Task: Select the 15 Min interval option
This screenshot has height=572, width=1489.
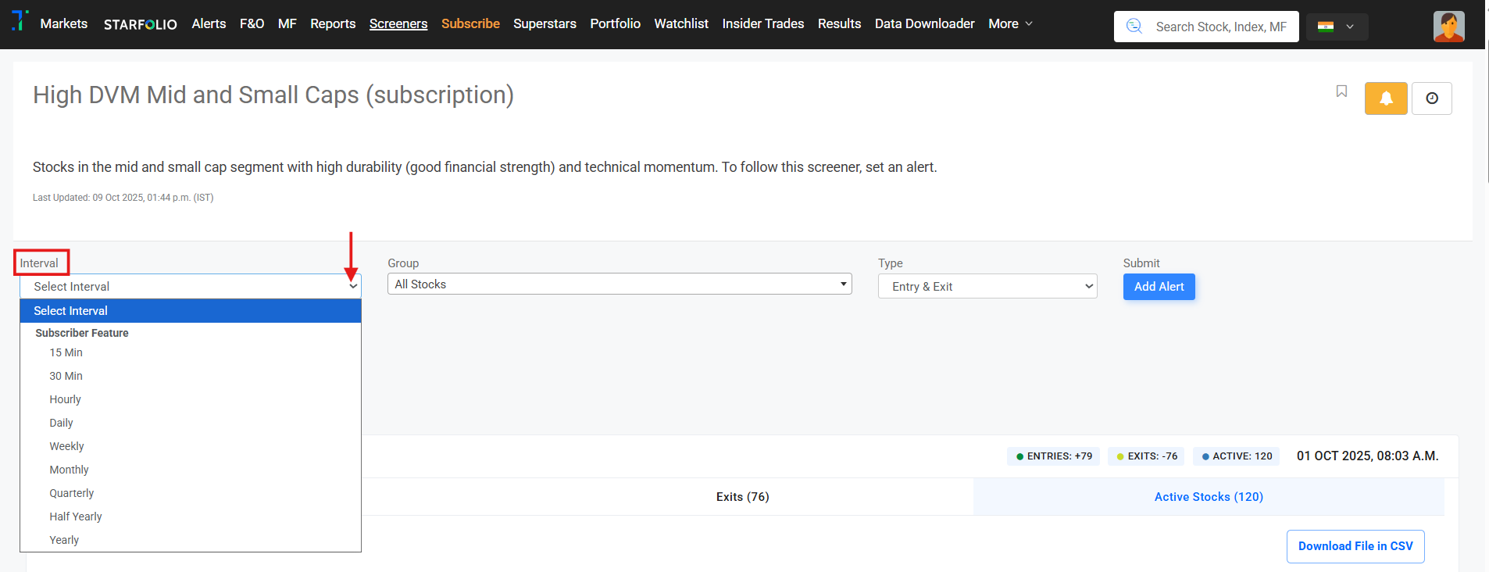Action: [x=66, y=353]
